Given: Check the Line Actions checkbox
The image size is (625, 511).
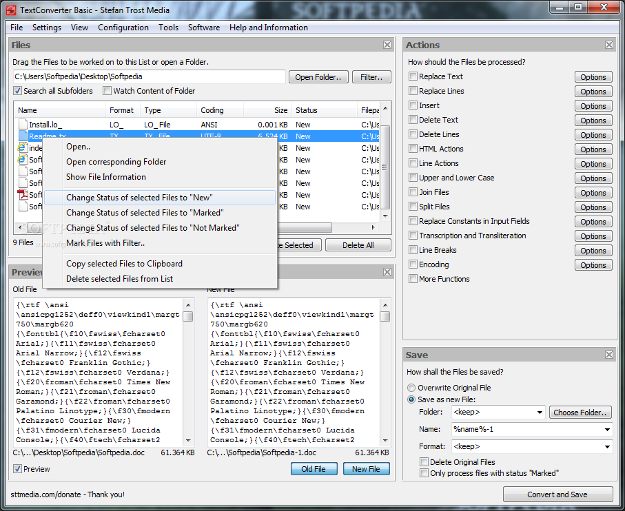Looking at the screenshot, I should tap(413, 163).
